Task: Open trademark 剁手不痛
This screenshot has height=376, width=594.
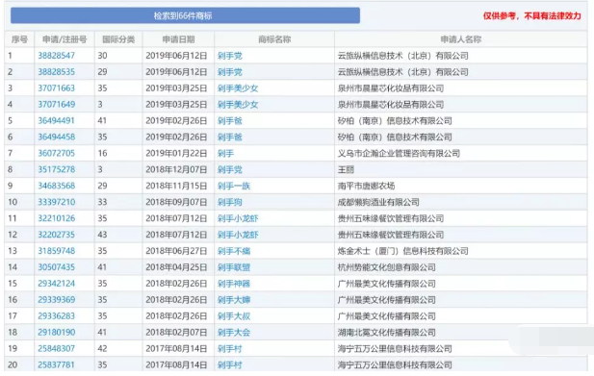Action: point(234,251)
